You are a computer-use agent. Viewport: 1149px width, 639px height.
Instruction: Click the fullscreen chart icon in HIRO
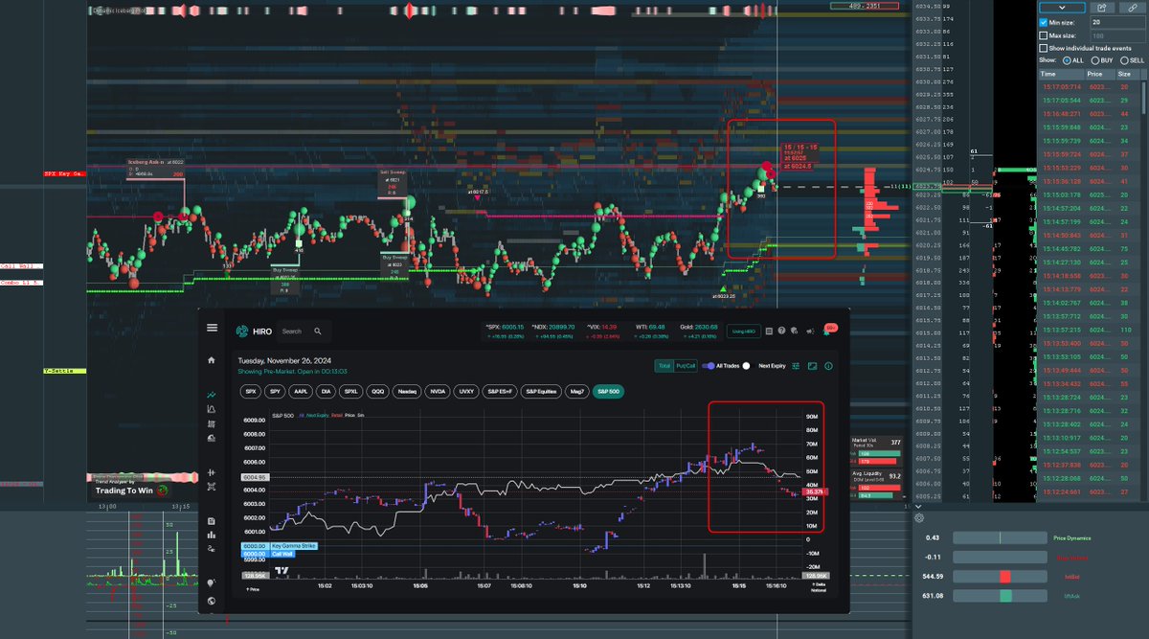coord(812,366)
